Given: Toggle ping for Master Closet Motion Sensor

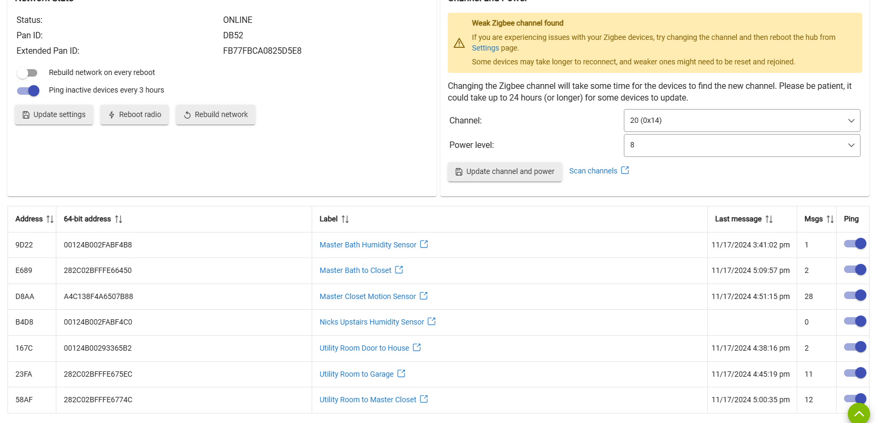Looking at the screenshot, I should click(x=855, y=295).
